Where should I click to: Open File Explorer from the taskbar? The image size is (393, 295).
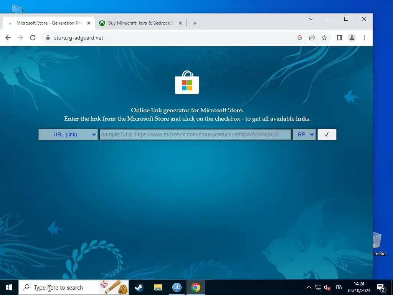(158, 287)
